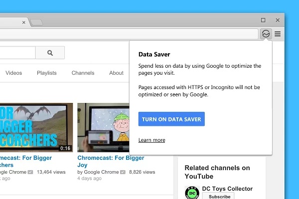
Task: Click the Data Saver popup heading
Action: (x=154, y=54)
